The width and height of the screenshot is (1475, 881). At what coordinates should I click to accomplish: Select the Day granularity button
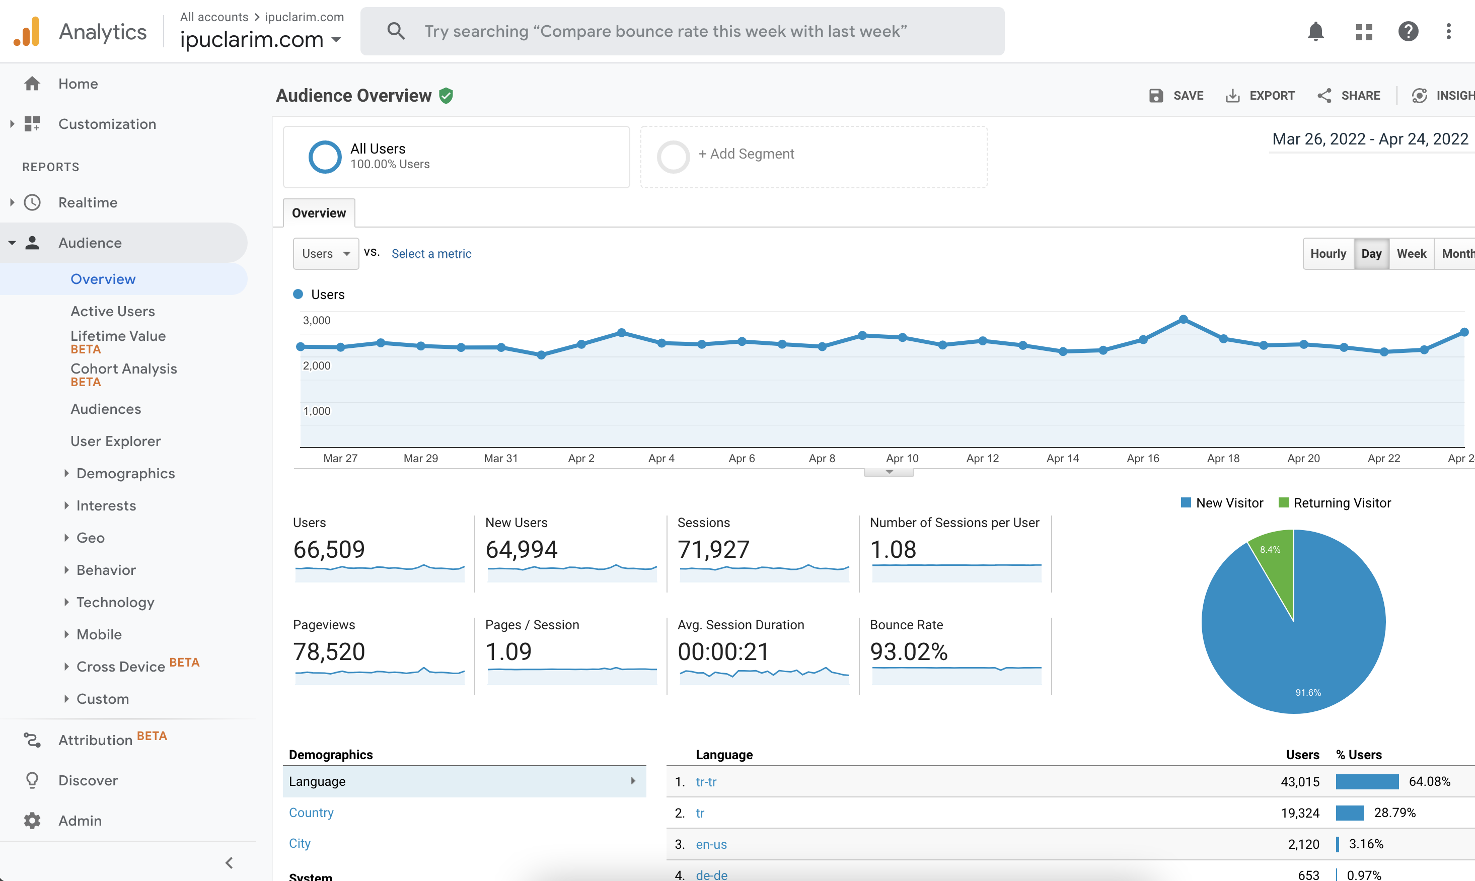(1371, 254)
